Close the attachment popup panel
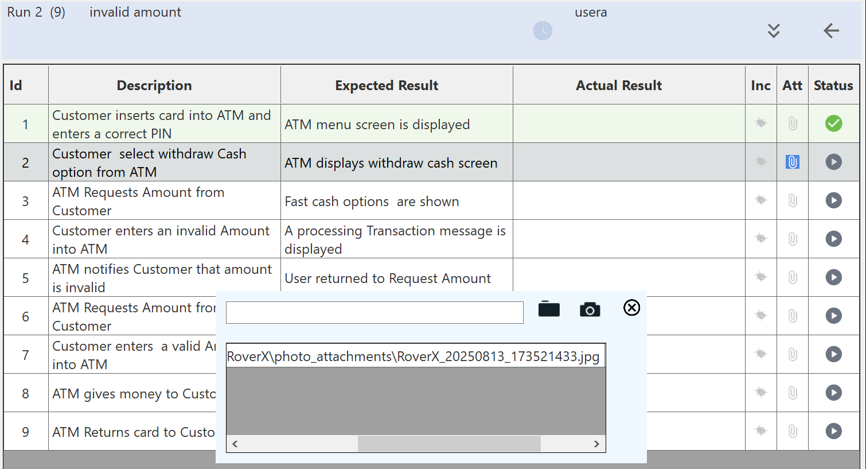The height and width of the screenshot is (469, 866). pyautogui.click(x=631, y=308)
